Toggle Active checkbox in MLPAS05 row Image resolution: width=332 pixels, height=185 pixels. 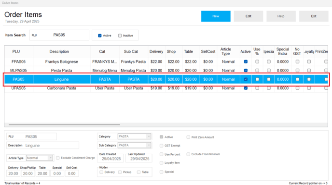pos(246,71)
